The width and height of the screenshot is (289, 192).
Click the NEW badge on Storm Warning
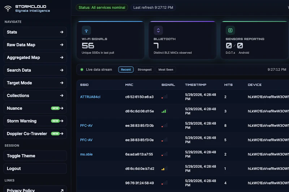[x=55, y=121]
